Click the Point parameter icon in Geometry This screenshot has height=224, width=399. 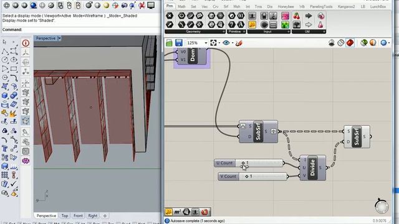click(x=170, y=16)
